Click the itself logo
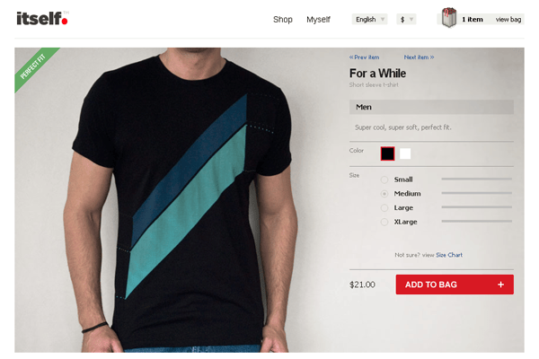The image size is (539, 359). (42, 18)
